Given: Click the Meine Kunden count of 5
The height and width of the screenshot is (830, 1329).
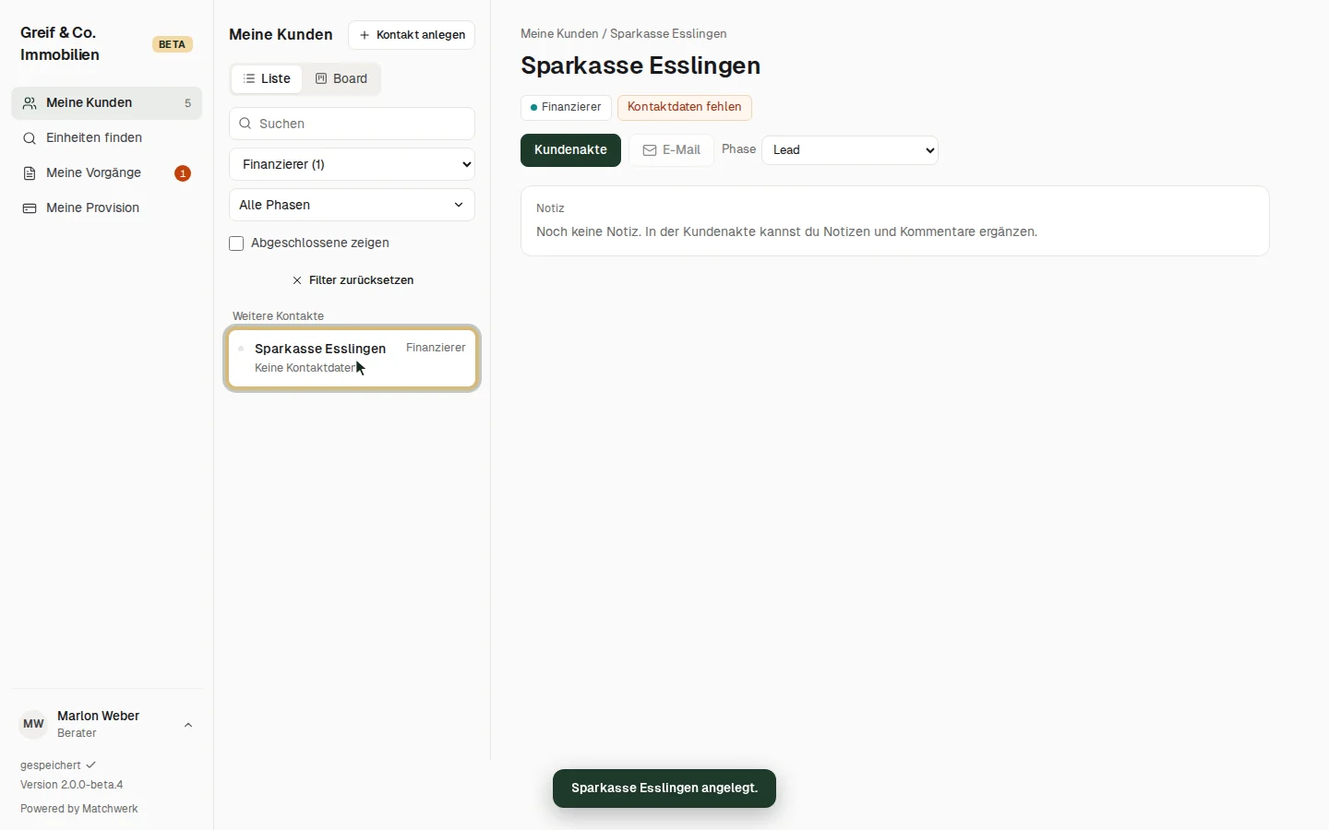Looking at the screenshot, I should (x=187, y=103).
